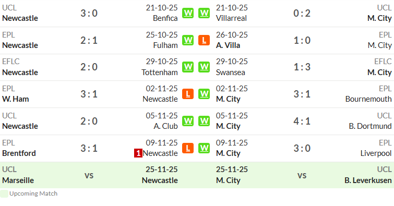Click the W badge for M. City vs Liverpool
The height and width of the screenshot is (206, 394).
pyautogui.click(x=204, y=148)
